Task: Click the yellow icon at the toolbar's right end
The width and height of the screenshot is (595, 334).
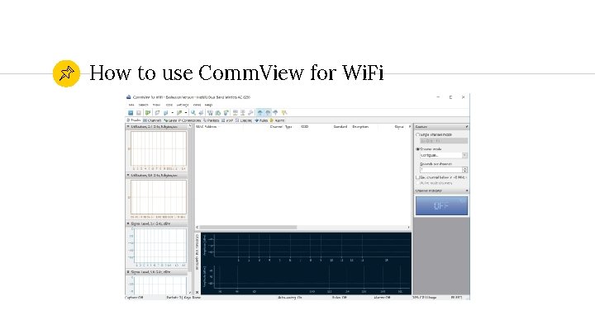Action: pos(283,113)
